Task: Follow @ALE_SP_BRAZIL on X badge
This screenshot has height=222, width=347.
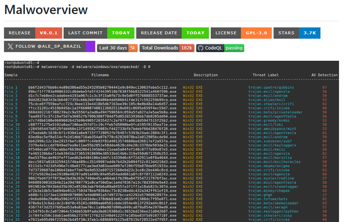Action: pyautogui.click(x=50, y=46)
